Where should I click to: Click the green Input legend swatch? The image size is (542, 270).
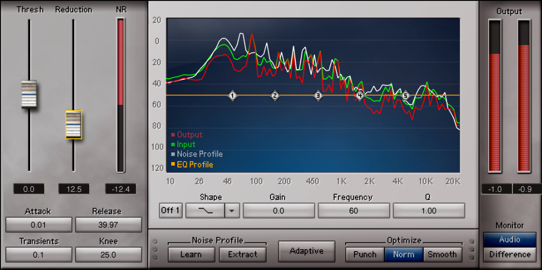173,145
